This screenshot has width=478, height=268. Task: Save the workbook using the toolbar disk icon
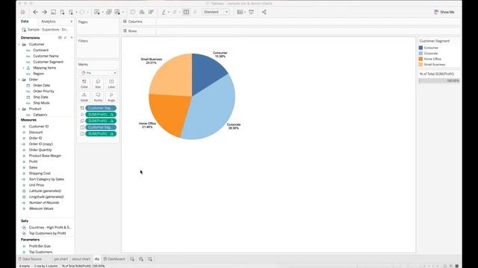click(53, 12)
